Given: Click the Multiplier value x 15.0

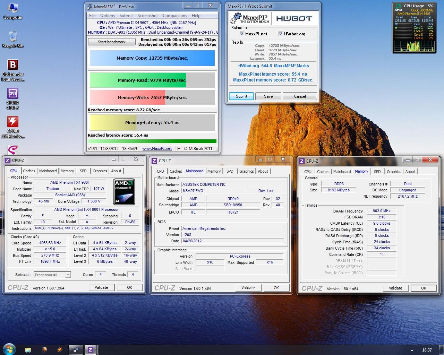Looking at the screenshot, I should [x=50, y=249].
